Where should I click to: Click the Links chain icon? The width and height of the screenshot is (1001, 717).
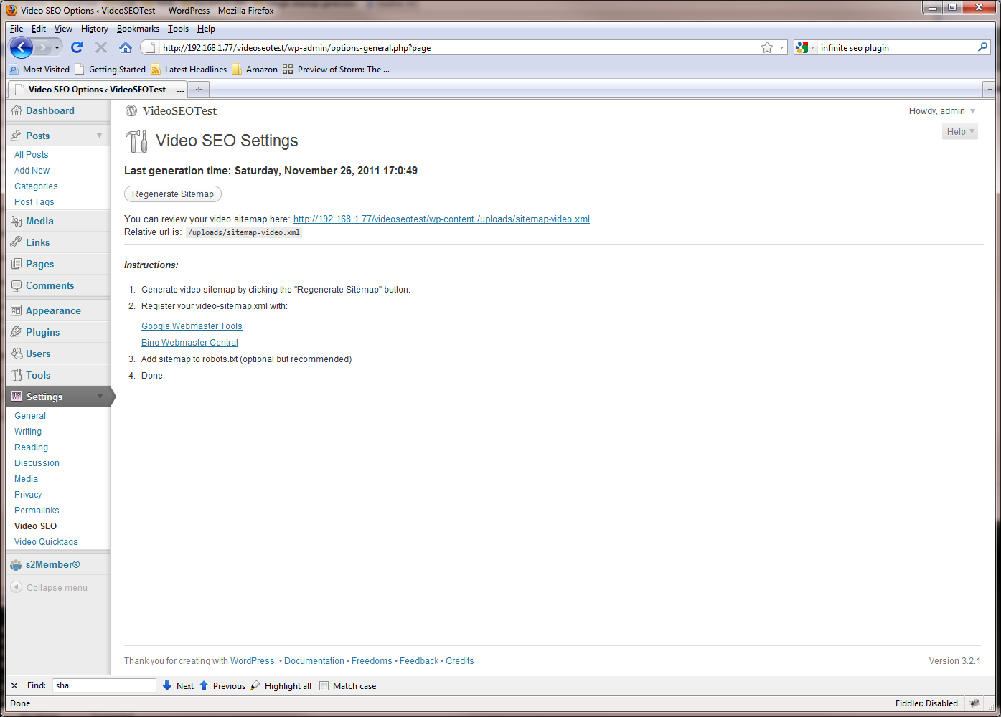[17, 242]
